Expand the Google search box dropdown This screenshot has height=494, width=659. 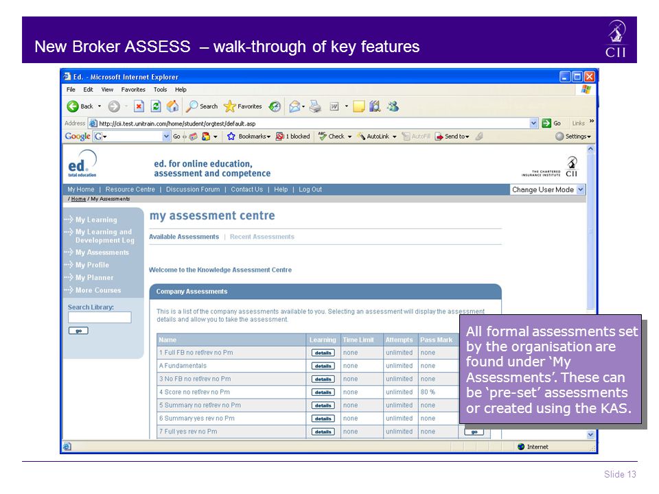pyautogui.click(x=166, y=136)
